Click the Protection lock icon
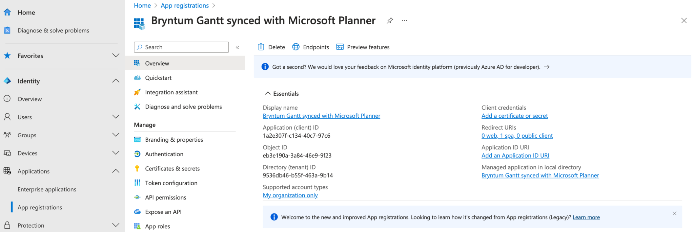The width and height of the screenshot is (694, 232). [x=7, y=225]
